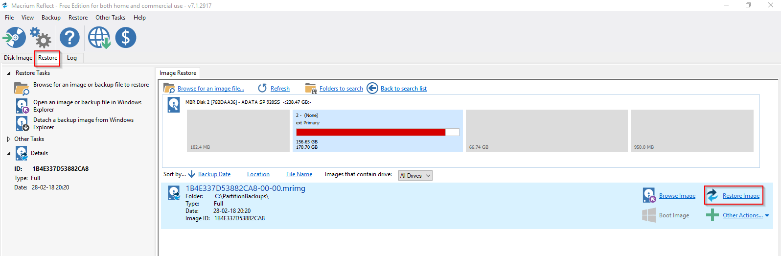Click the Folders to search link
Screen dimensions: 781x256
click(x=341, y=89)
